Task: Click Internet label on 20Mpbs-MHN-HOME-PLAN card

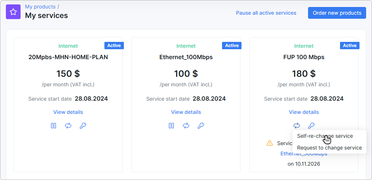Action: tap(68, 46)
